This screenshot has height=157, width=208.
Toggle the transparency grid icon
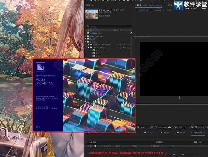pos(196,127)
